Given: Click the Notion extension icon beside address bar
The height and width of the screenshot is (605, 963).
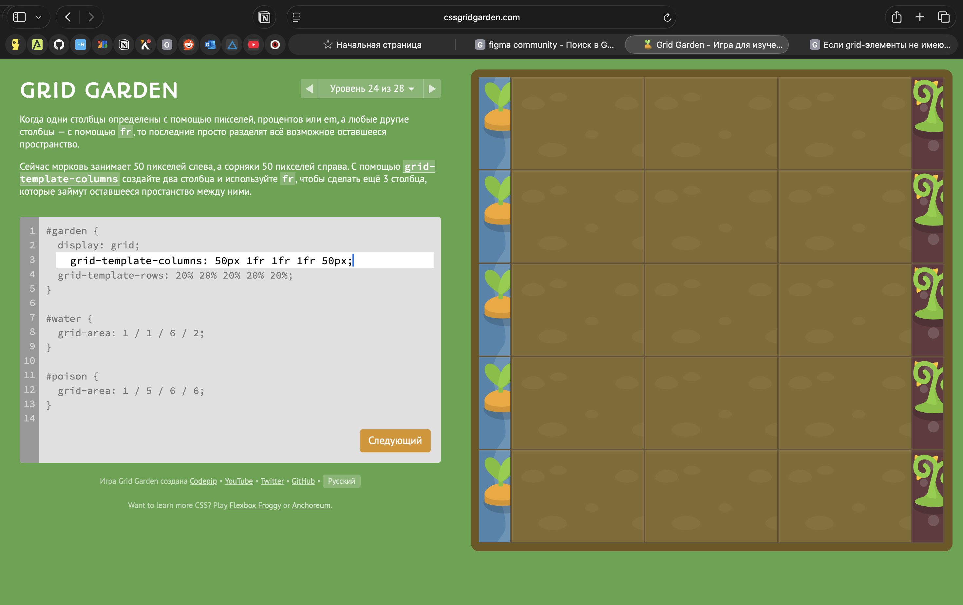Looking at the screenshot, I should tap(264, 17).
